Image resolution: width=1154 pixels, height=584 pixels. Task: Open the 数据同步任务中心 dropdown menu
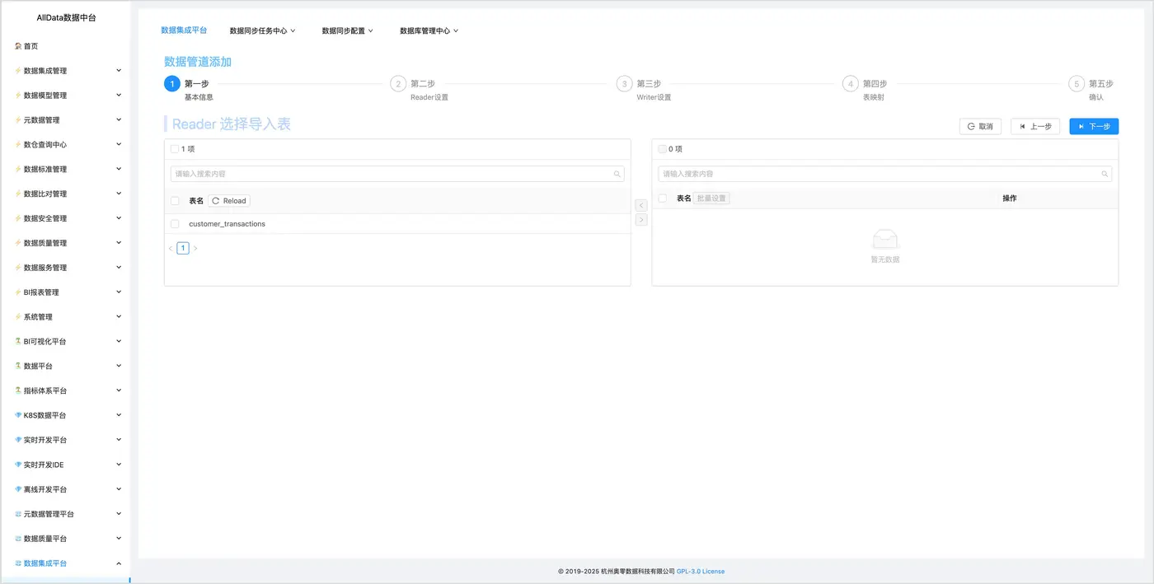coord(262,30)
